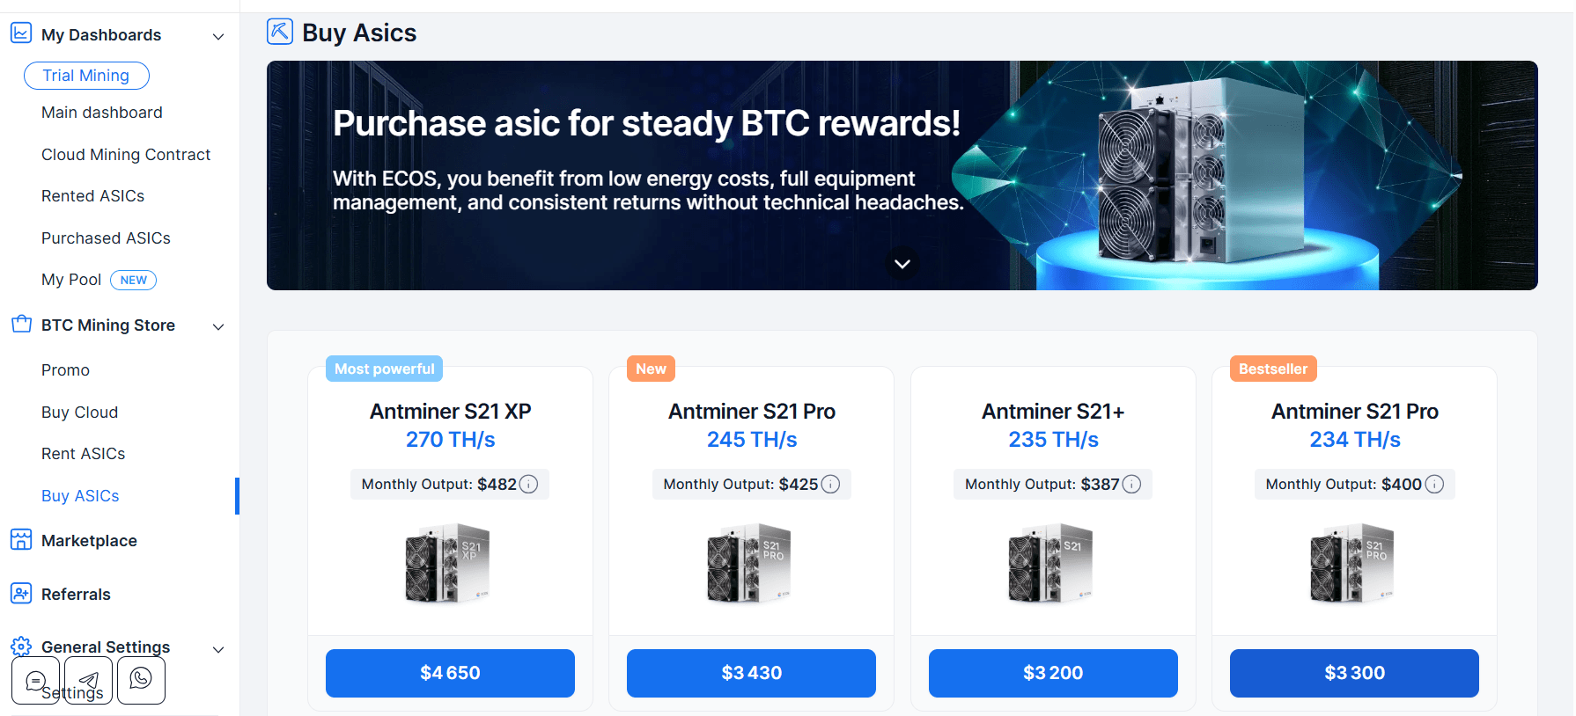Collapse the My Dashboards section chevron
1576x716 pixels.
tap(218, 36)
